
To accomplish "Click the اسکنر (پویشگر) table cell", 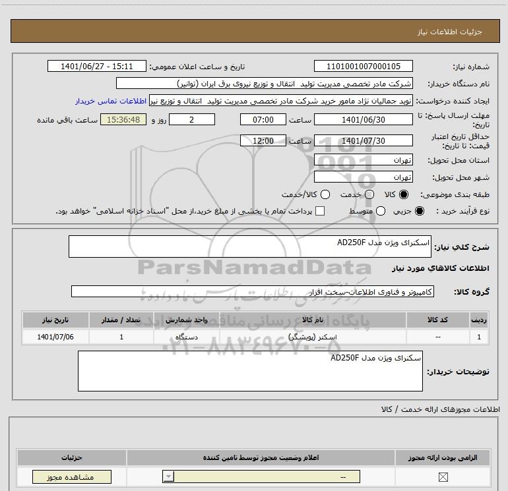I will [313, 337].
